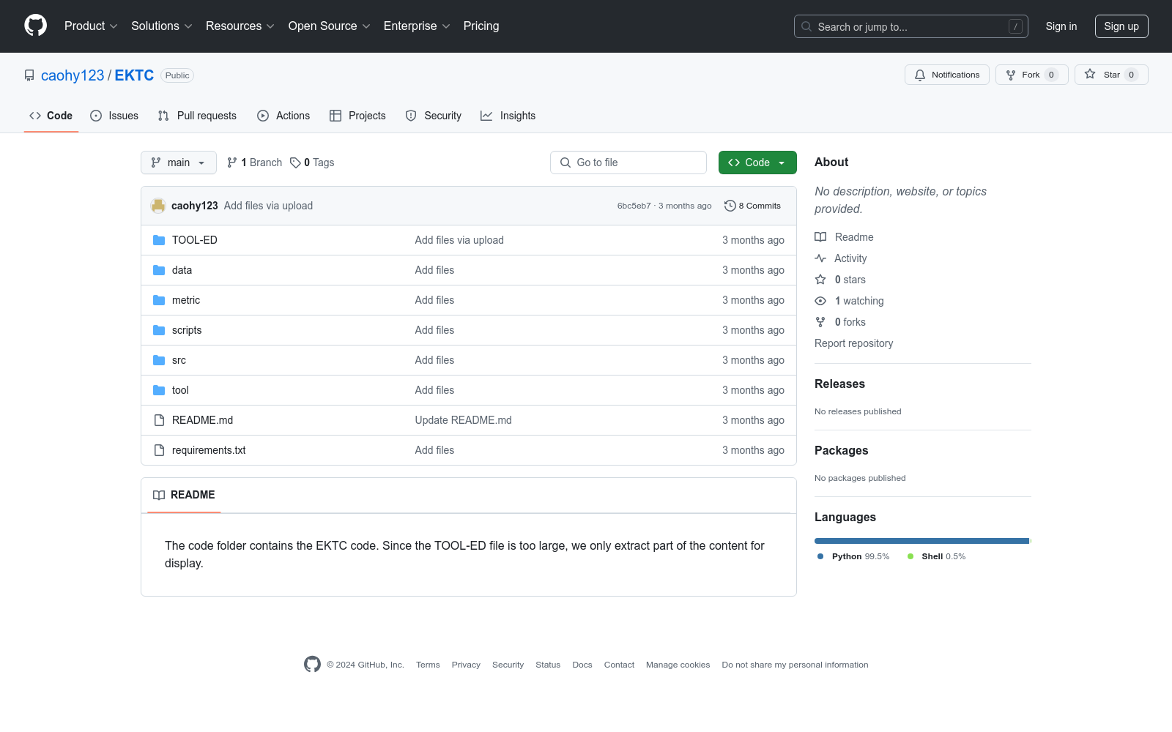Open the Insights tab
Image resolution: width=1172 pixels, height=732 pixels.
click(x=508, y=116)
